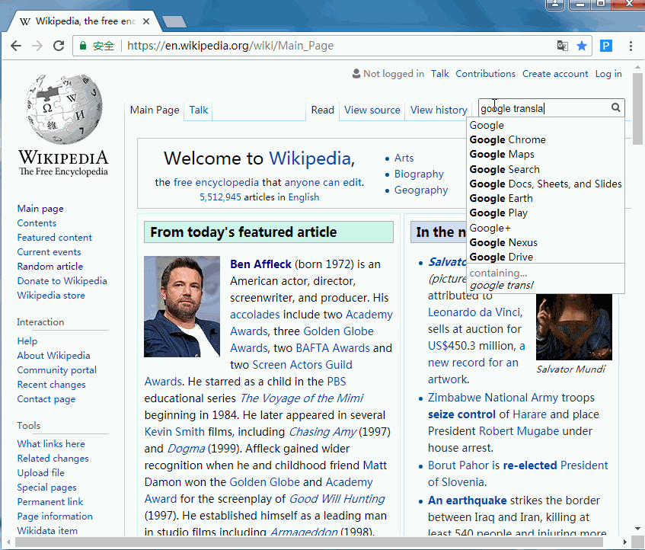The height and width of the screenshot is (550, 645).
Task: Bookmark this page with the star icon
Action: [x=582, y=46]
